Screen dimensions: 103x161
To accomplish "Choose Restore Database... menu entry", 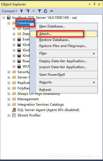I will point(63,40).
